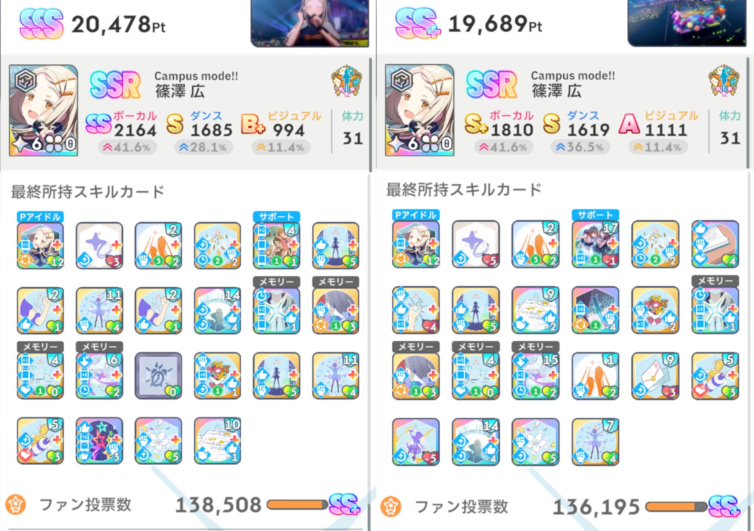Open the left panel card numbered 14
This screenshot has height=531, width=754.
(x=218, y=311)
